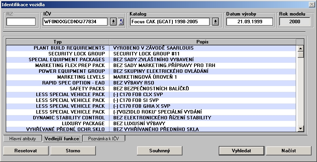Viewport: 317px width, 162px height.
Task: Close the Identifikace vozidla window
Action: click(x=312, y=4)
